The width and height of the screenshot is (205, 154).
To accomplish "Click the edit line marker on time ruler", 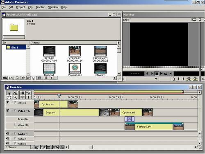I will 59,96.
